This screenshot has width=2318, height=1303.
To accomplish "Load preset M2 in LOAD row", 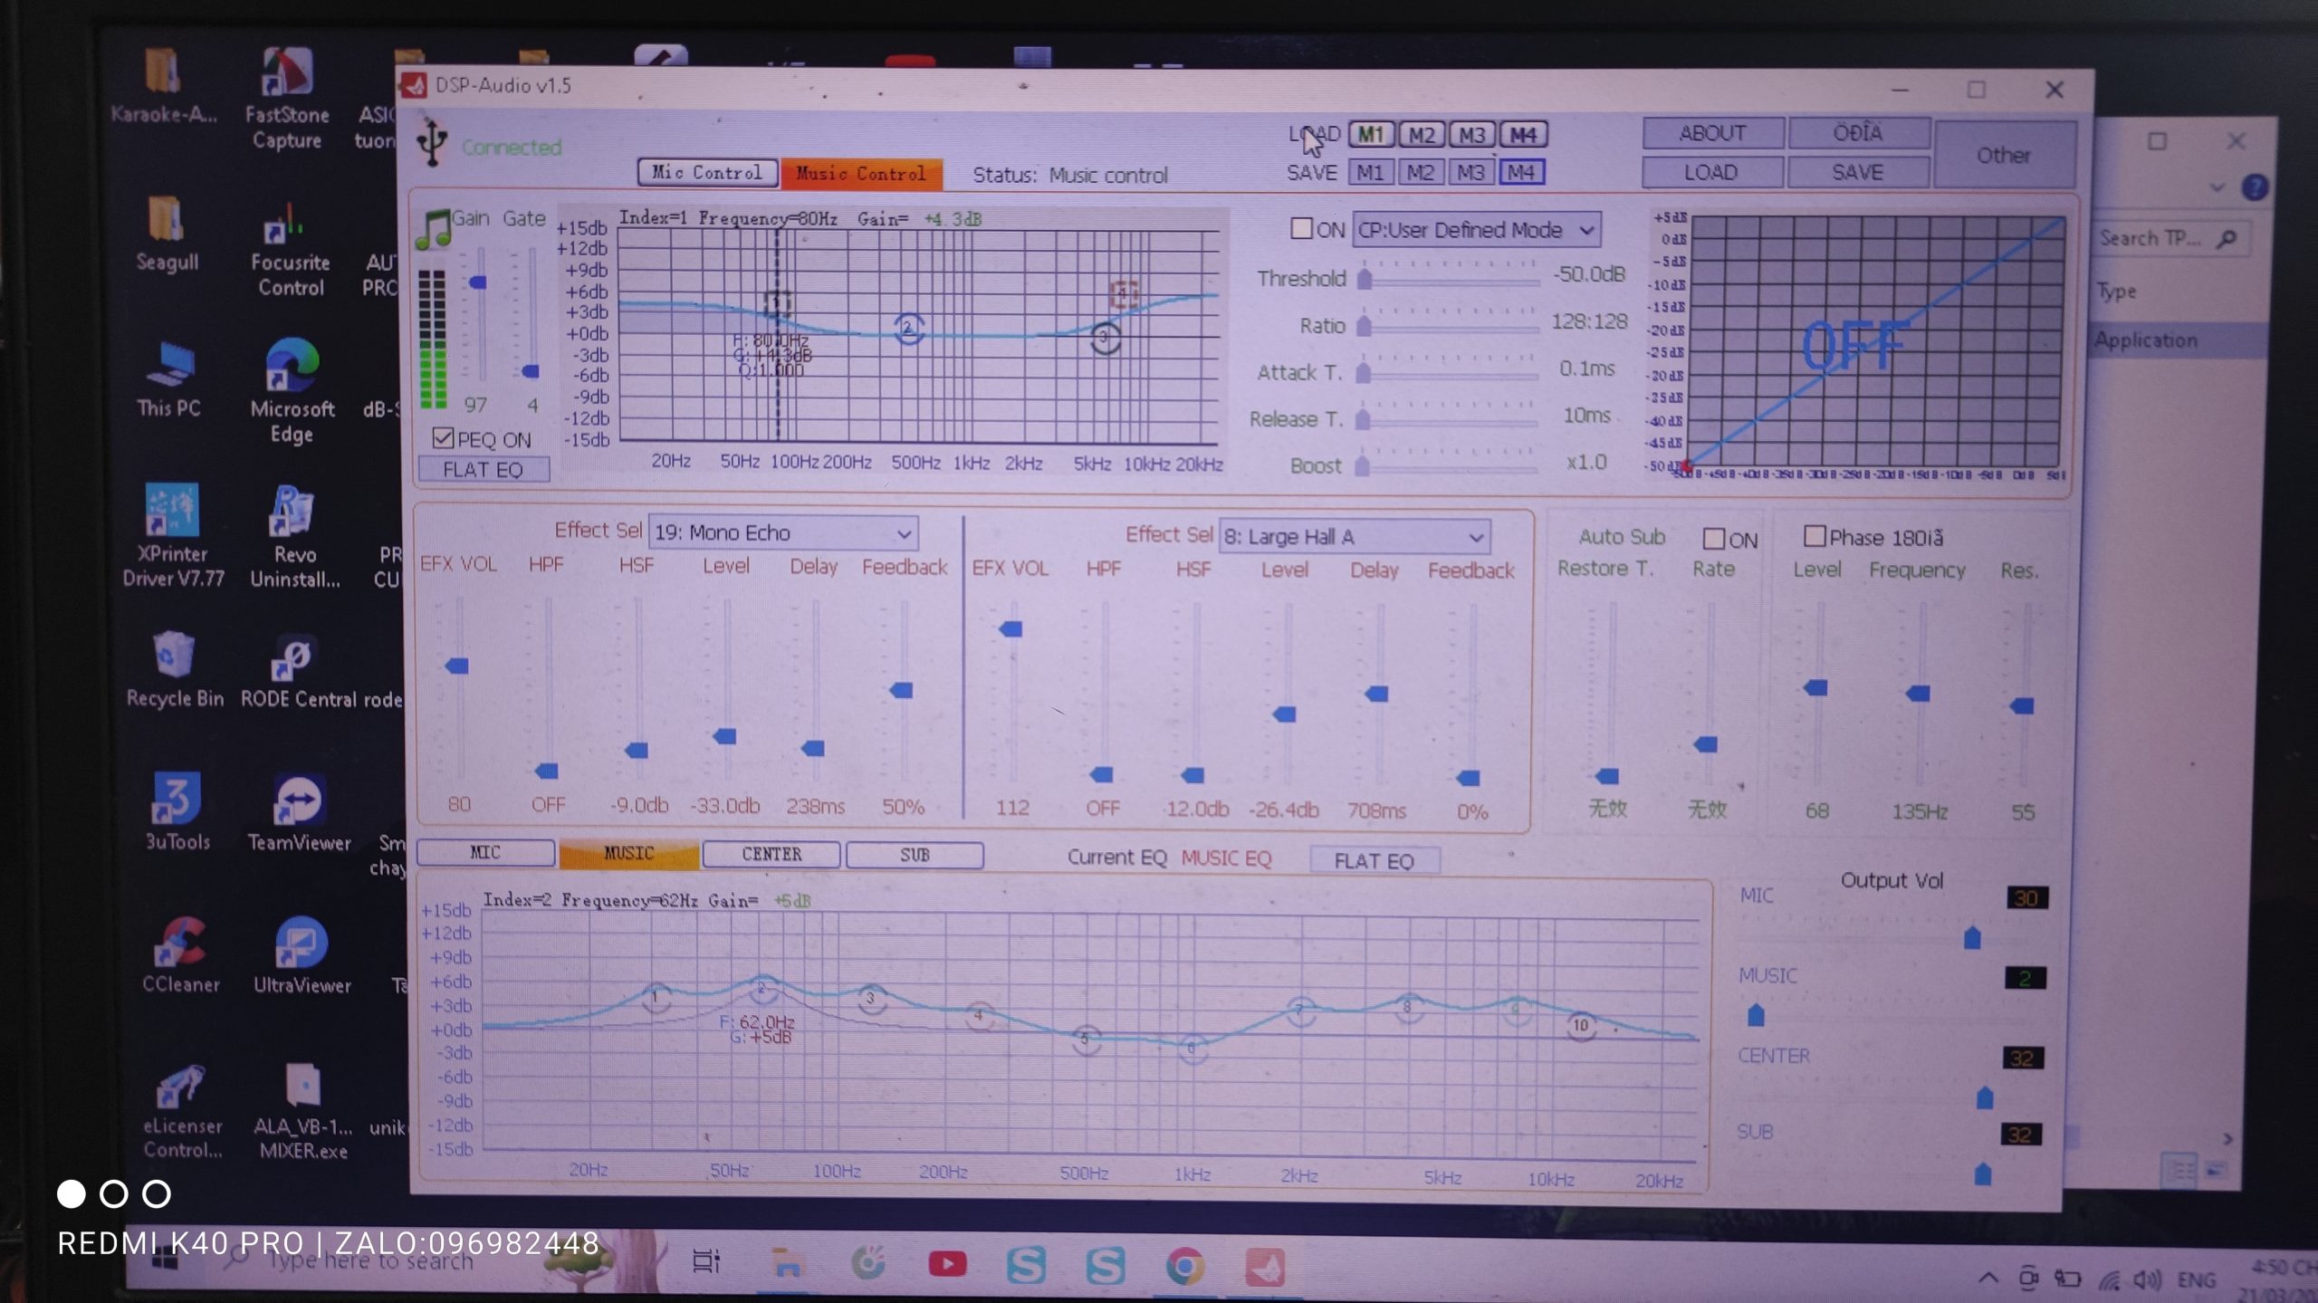I will click(x=1421, y=135).
